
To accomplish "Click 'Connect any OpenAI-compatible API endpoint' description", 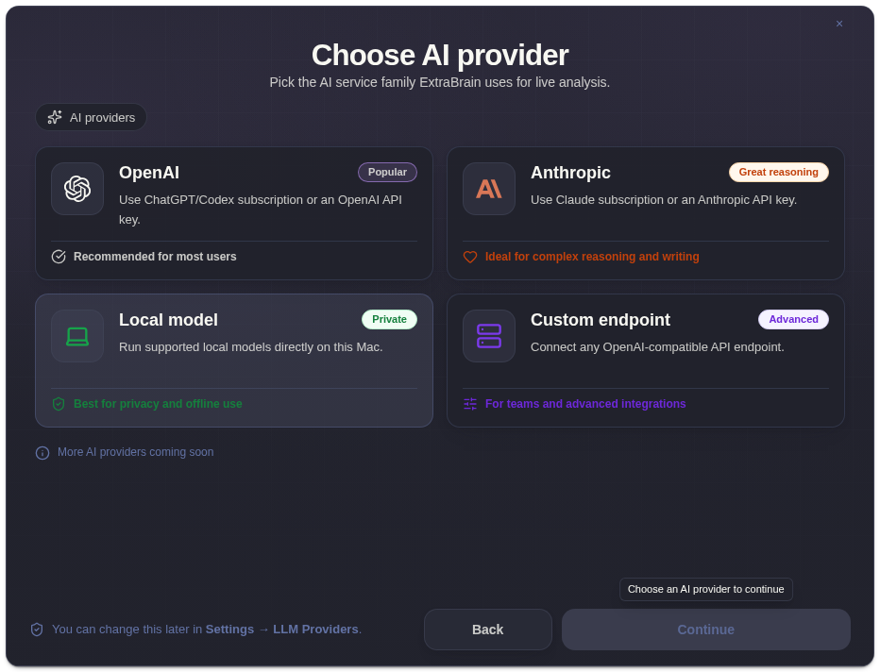I will [657, 347].
